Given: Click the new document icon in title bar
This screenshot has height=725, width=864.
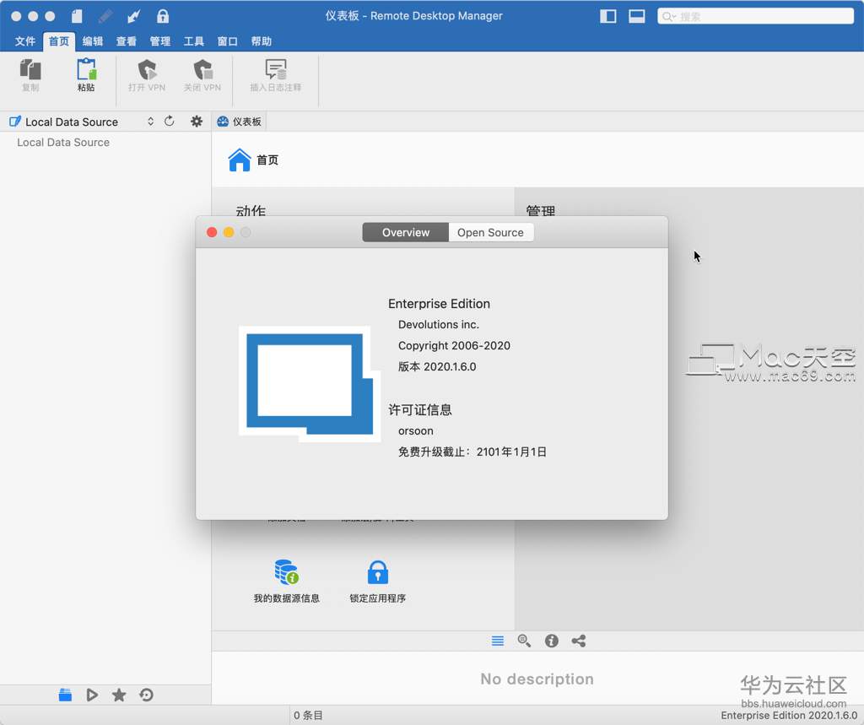Looking at the screenshot, I should click(77, 16).
